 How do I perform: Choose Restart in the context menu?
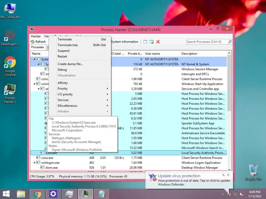pos(83,56)
